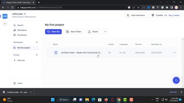Image resolution: width=184 pixels, height=103 pixels.
Task: Expand download item options chevron
Action: (x=31, y=92)
